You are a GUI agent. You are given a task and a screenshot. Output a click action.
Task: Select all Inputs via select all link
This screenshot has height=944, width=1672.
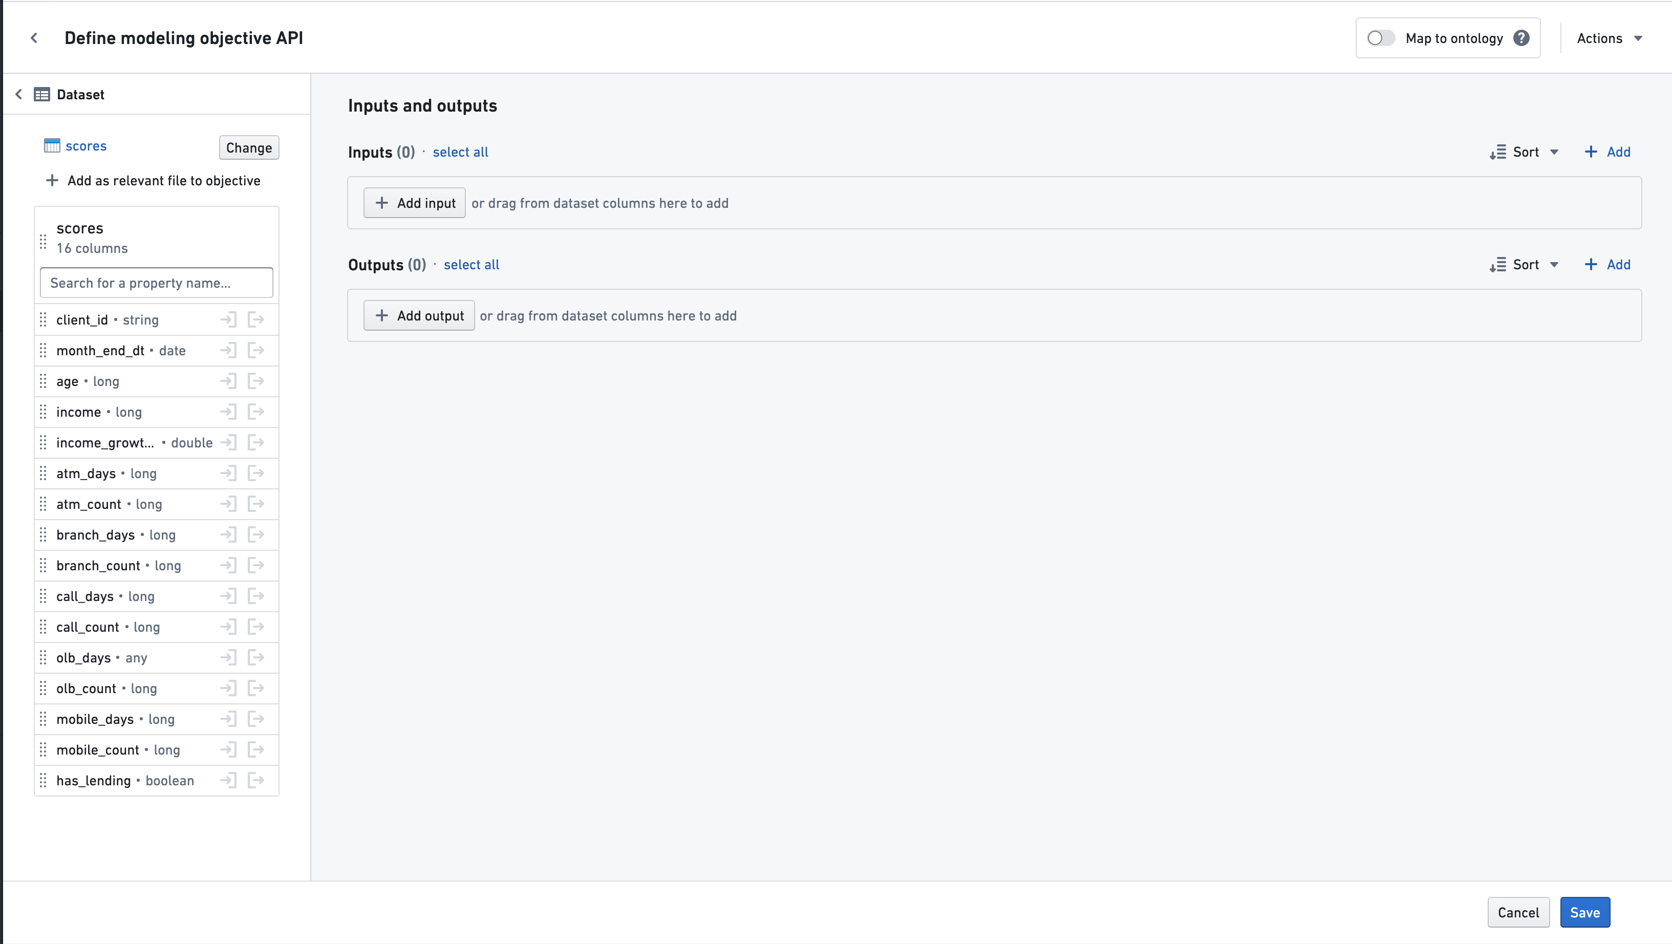tap(459, 152)
